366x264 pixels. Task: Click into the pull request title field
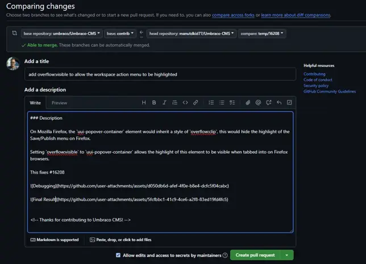point(160,74)
